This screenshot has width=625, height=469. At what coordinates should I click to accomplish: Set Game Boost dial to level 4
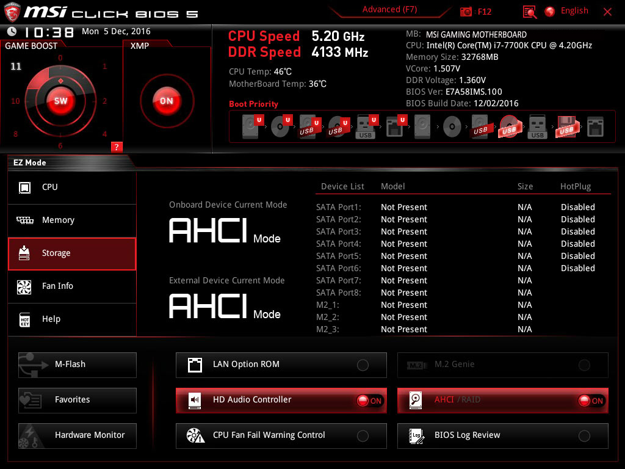[x=104, y=134]
